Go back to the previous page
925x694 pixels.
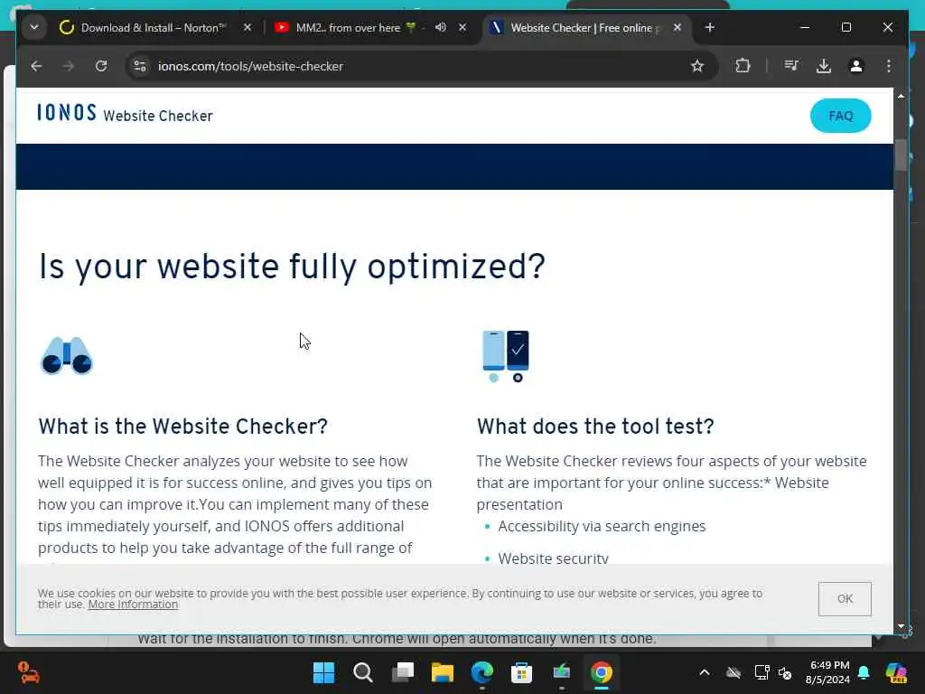(36, 66)
